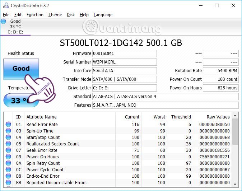Click the status orb for Power Cycle Count
The height and width of the screenshot is (191, 242).
coord(8,169)
